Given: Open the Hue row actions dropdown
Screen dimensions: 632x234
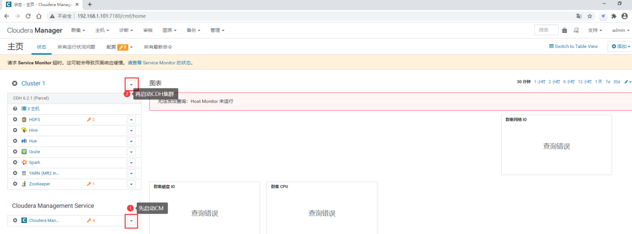Looking at the screenshot, I should tap(131, 141).
